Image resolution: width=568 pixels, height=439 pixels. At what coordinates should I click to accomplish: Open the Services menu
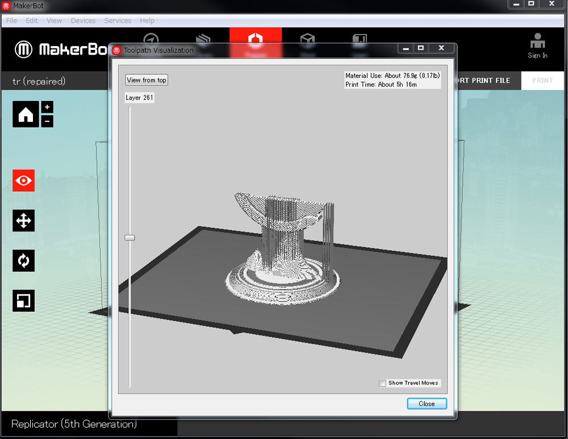[x=118, y=20]
